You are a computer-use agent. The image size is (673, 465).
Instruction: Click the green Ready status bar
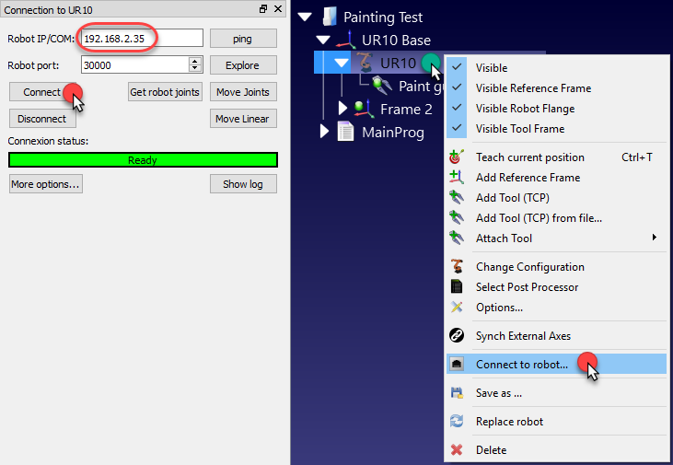[x=143, y=160]
